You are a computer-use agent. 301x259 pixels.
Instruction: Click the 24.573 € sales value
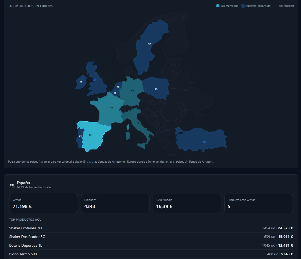click(285, 228)
